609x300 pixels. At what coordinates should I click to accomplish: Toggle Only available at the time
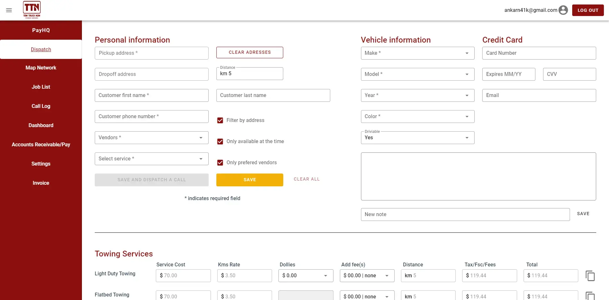(x=220, y=142)
